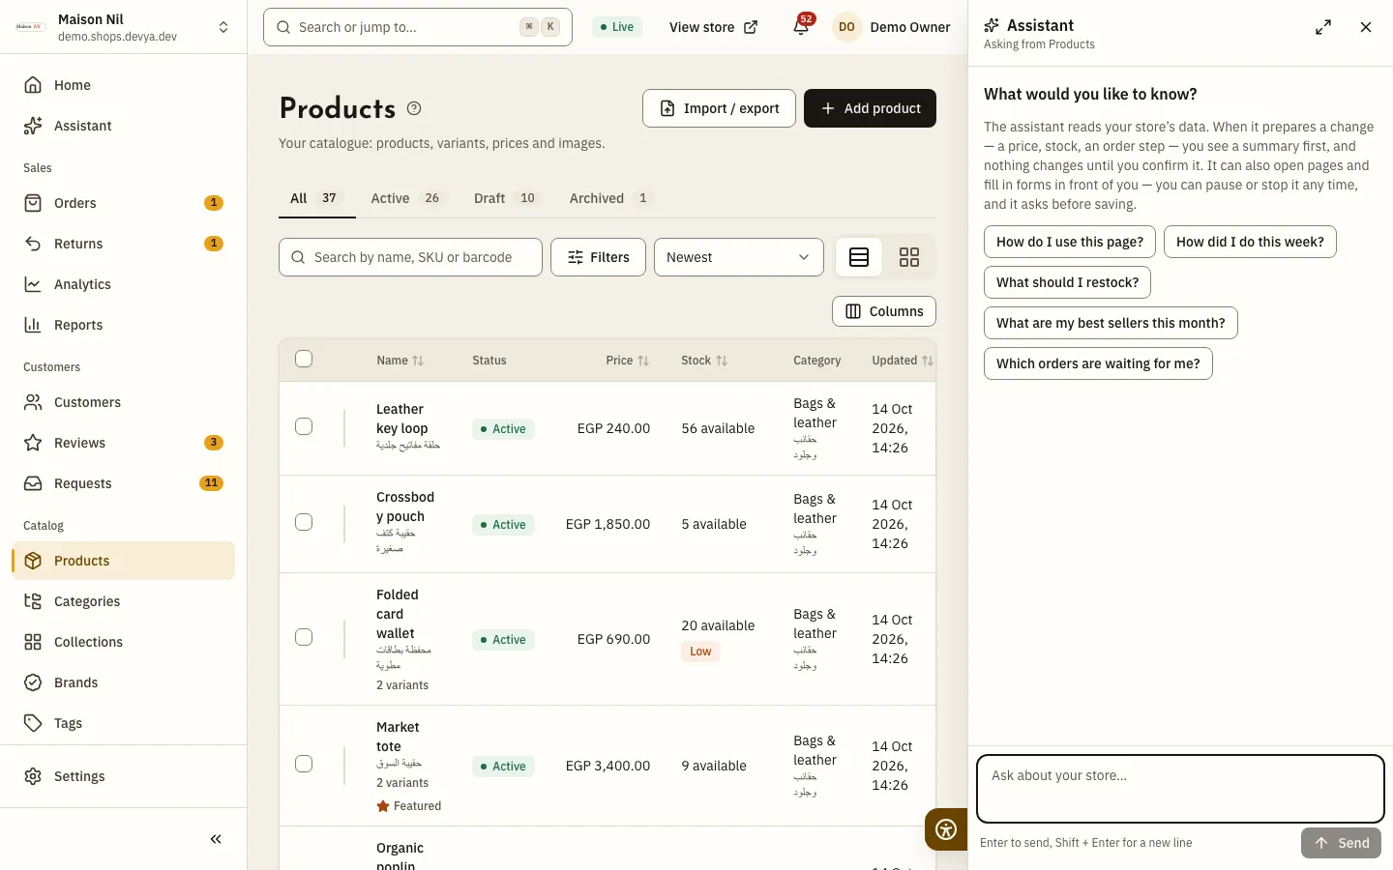Sort table by Name column
Screen dimensions: 1393x870
click(x=400, y=361)
